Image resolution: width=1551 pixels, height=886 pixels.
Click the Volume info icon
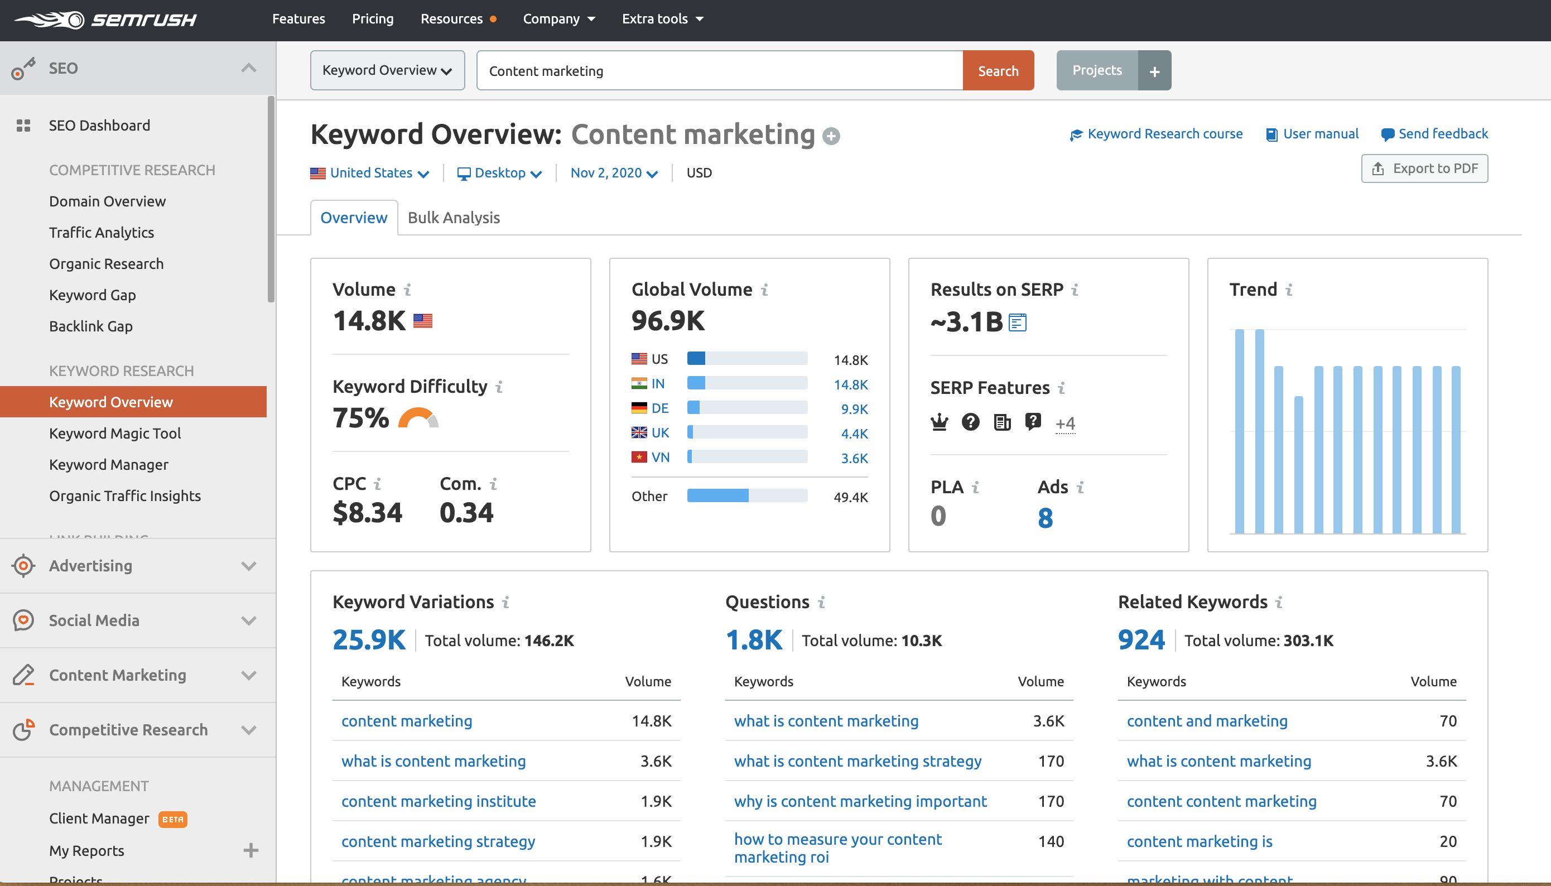(408, 290)
